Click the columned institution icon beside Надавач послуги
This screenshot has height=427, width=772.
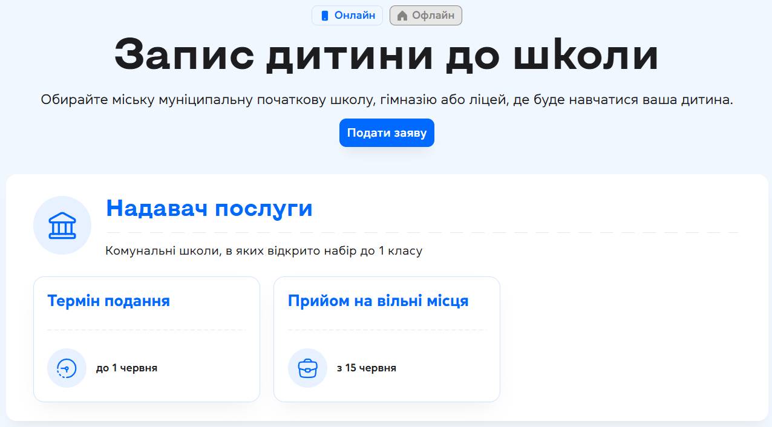pos(62,225)
